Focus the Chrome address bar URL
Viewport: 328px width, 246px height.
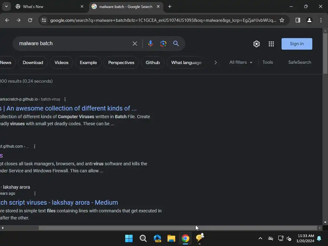pyautogui.click(x=163, y=20)
